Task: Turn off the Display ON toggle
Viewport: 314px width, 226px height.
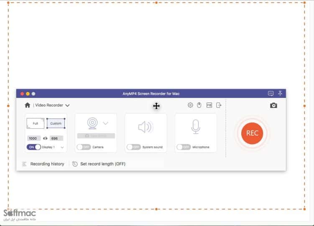Action: [33, 147]
